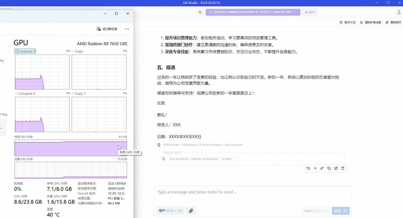Regenerate the assistant response
The image size is (403, 218).
[308, 168]
